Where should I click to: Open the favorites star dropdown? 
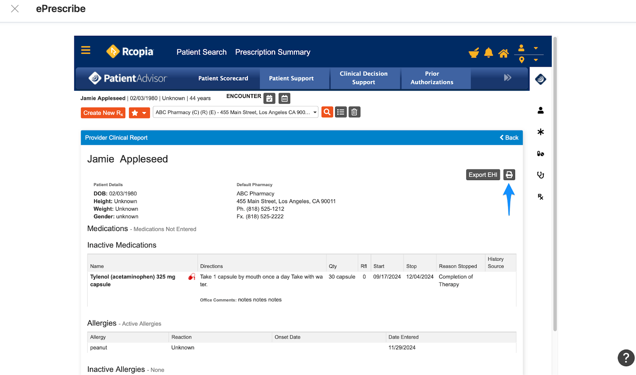coord(139,113)
